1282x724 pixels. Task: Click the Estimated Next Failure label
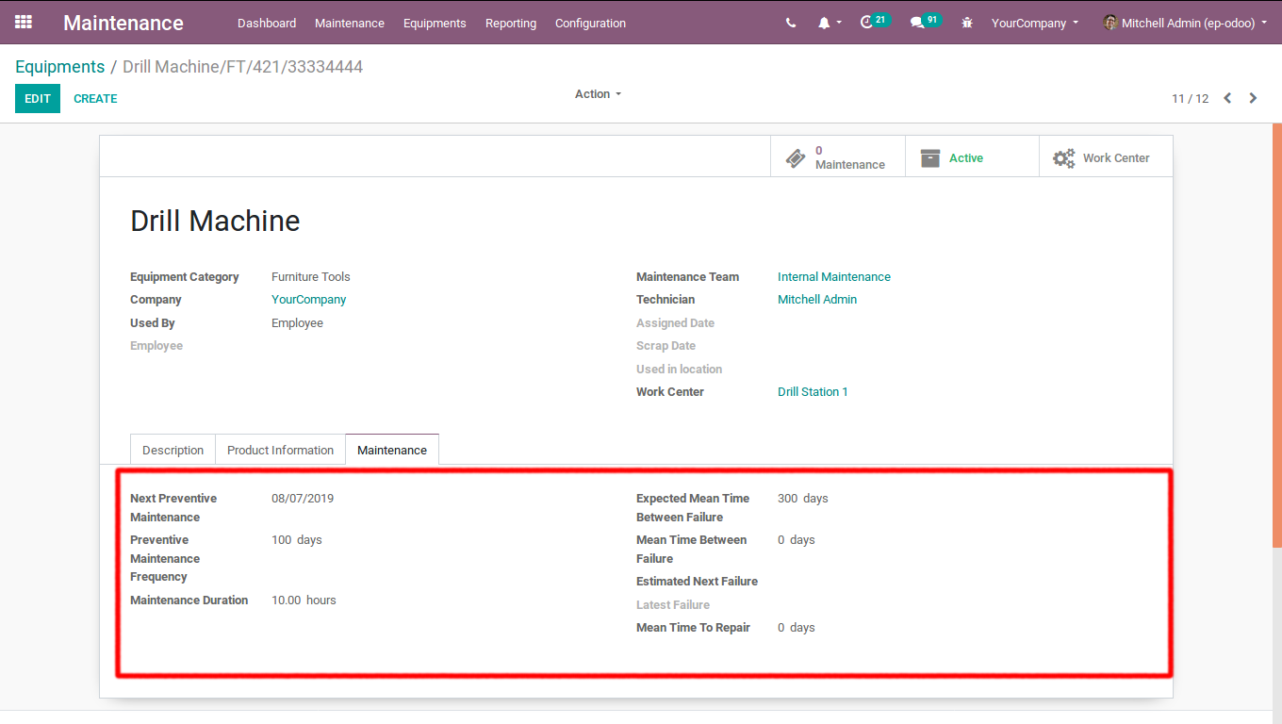(697, 582)
